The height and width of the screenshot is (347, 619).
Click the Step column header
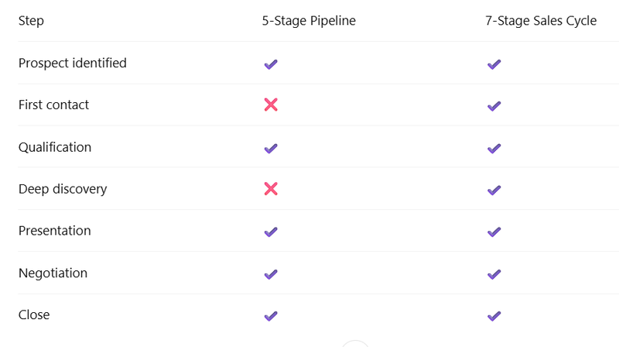click(x=31, y=21)
